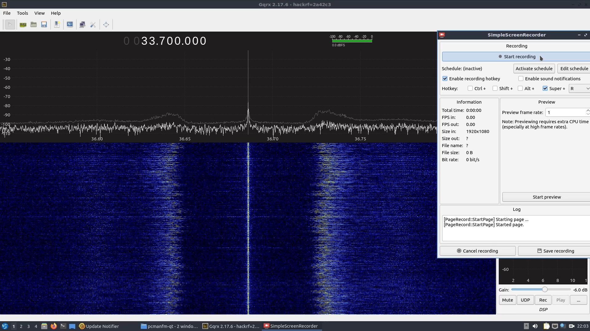Enable sound notifications checkbox

point(521,79)
